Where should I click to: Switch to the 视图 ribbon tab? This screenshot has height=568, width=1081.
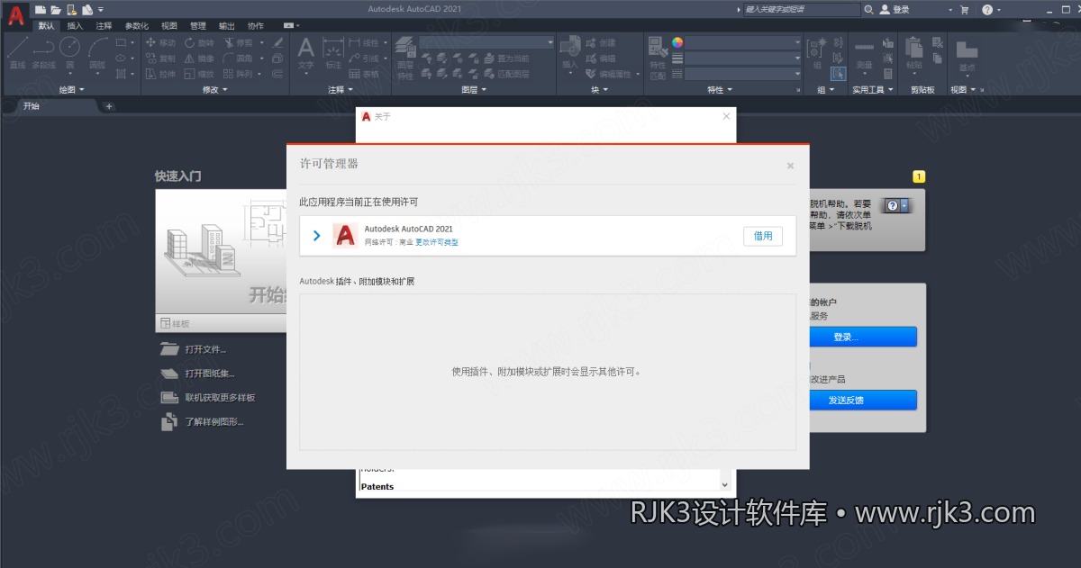(x=169, y=26)
